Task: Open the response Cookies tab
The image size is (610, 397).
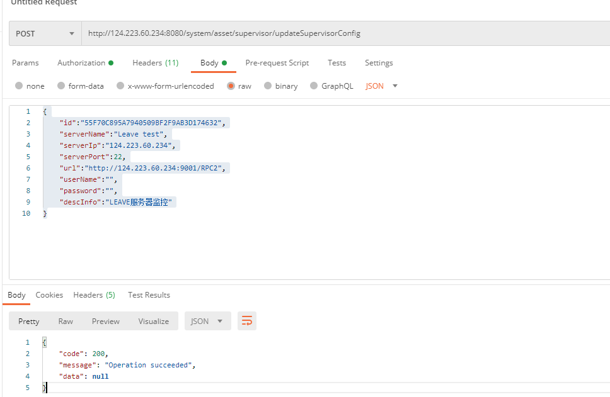Action: [49, 295]
